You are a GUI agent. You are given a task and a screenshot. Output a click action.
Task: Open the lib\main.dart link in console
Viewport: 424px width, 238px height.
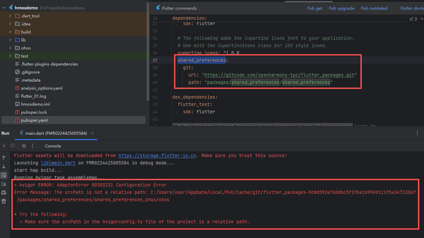coord(58,163)
